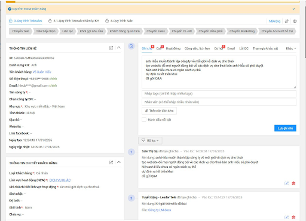
Task: Focus the Nhân viên input field
Action: 219,102
